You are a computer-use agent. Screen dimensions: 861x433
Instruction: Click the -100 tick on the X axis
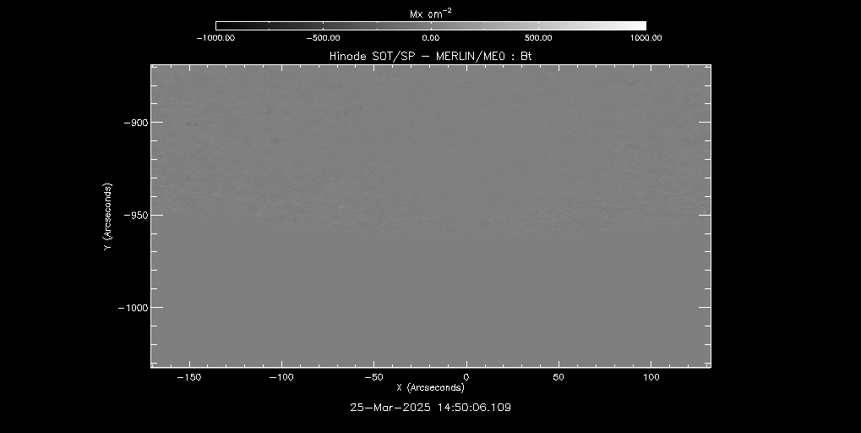pyautogui.click(x=281, y=375)
